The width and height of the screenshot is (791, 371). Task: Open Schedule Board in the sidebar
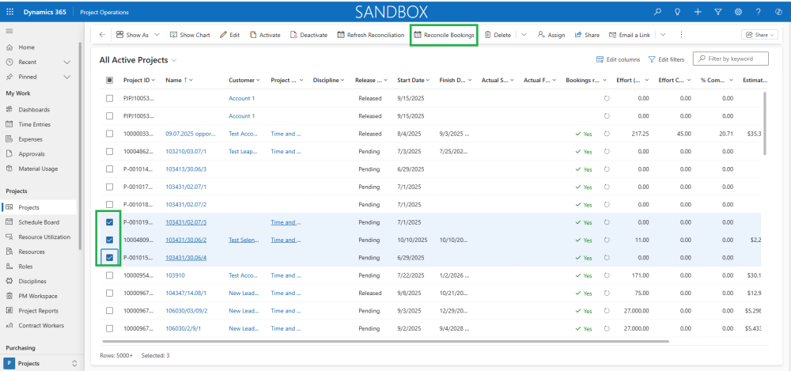point(40,222)
